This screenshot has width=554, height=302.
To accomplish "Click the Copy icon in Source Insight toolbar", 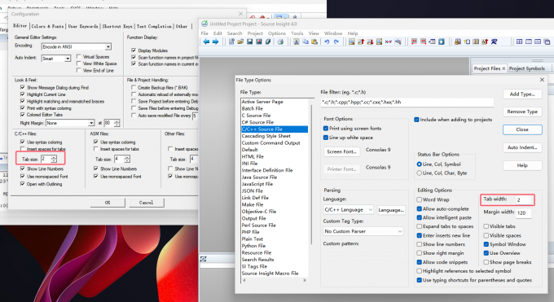I will (x=306, y=42).
